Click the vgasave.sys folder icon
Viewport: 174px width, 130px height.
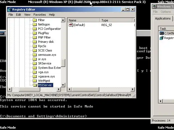coord(35,76)
